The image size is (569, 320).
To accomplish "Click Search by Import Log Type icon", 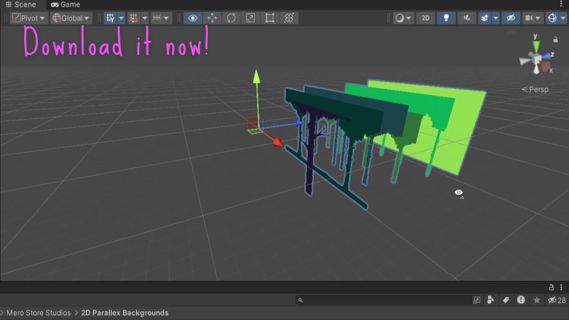I will click(521, 300).
